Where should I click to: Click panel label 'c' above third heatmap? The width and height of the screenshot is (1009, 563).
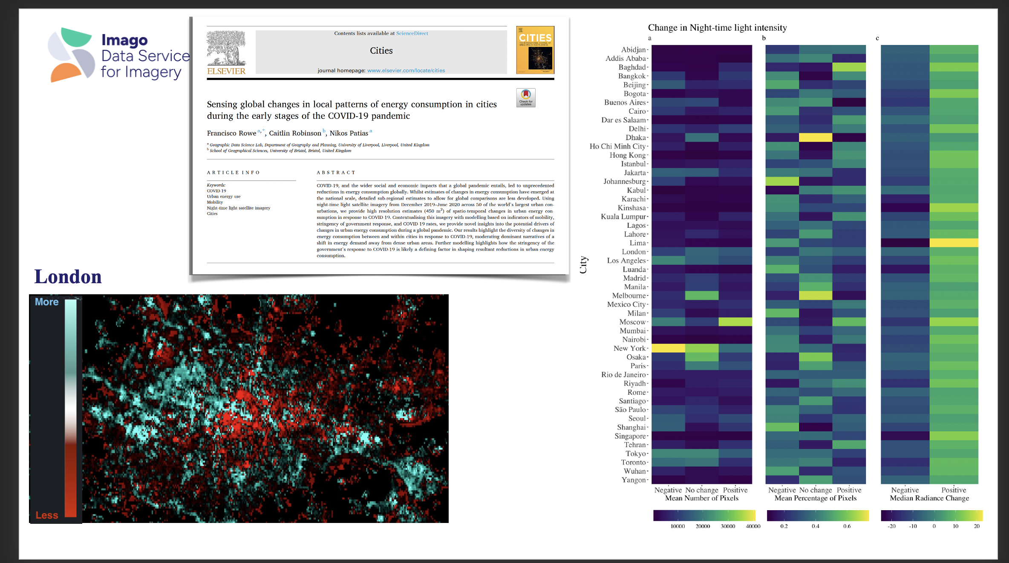(x=877, y=38)
